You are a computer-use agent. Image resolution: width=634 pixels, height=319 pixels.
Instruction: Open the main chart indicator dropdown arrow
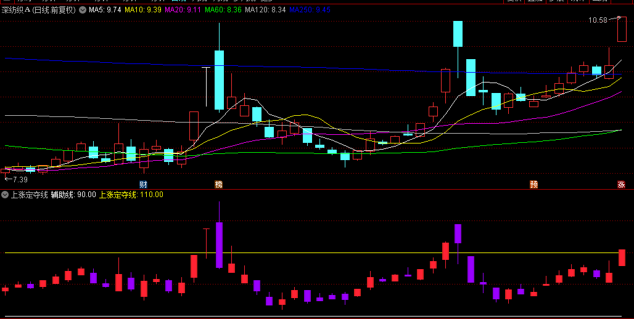tap(82, 10)
